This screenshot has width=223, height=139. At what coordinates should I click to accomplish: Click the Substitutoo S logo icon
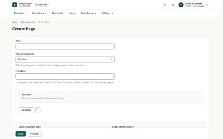pyautogui.click(x=15, y=5)
